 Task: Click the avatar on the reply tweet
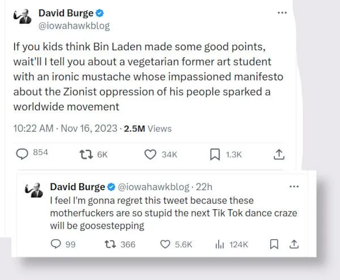[33, 190]
